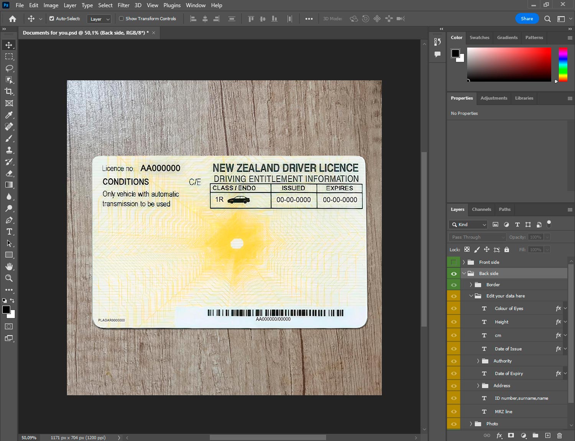This screenshot has height=441, width=575.
Task: Enable Show Transform Controls
Action: coord(121,18)
